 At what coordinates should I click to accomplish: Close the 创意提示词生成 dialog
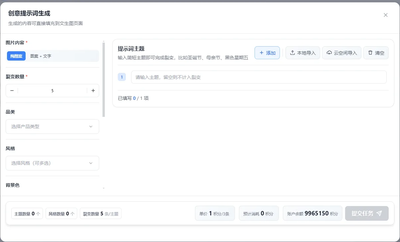pyautogui.click(x=386, y=15)
